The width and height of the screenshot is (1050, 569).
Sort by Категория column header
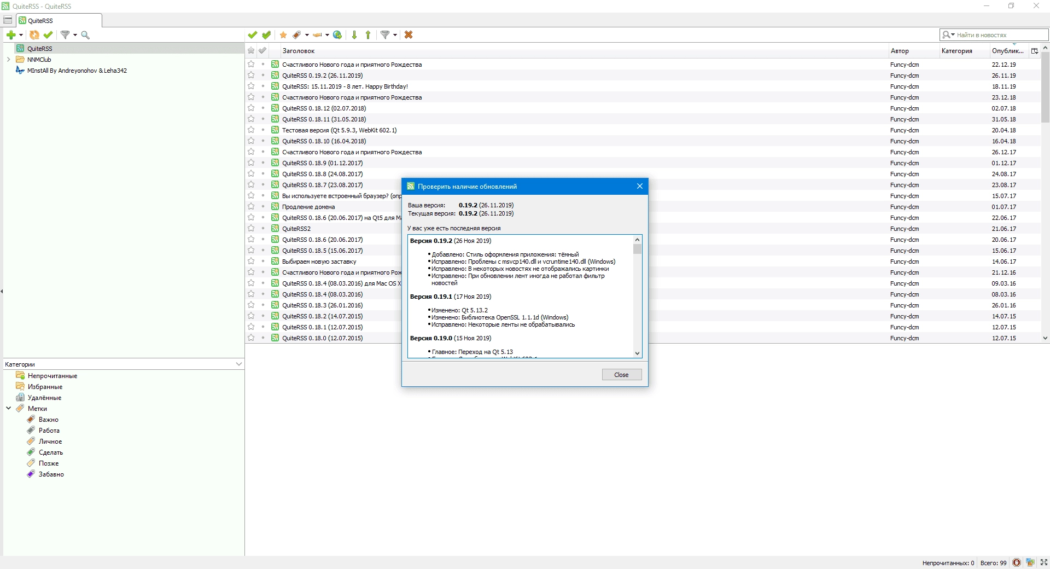click(x=964, y=51)
